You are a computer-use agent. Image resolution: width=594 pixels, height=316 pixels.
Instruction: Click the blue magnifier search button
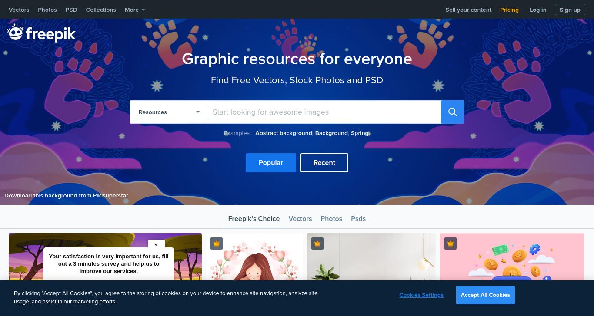pyautogui.click(x=453, y=112)
